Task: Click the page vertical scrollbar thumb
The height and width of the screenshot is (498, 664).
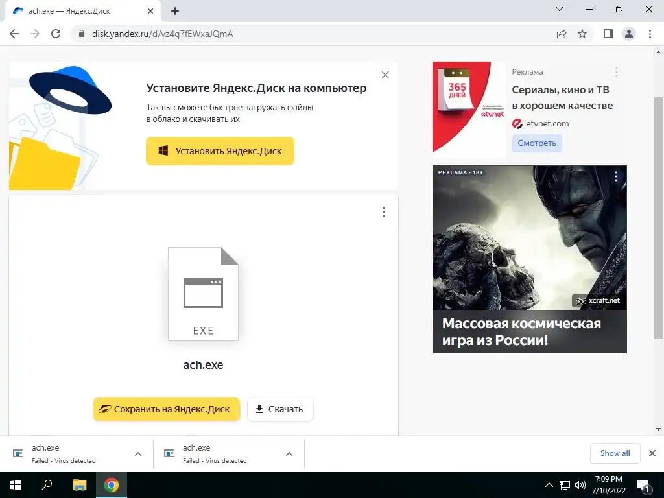Action: tap(659, 218)
